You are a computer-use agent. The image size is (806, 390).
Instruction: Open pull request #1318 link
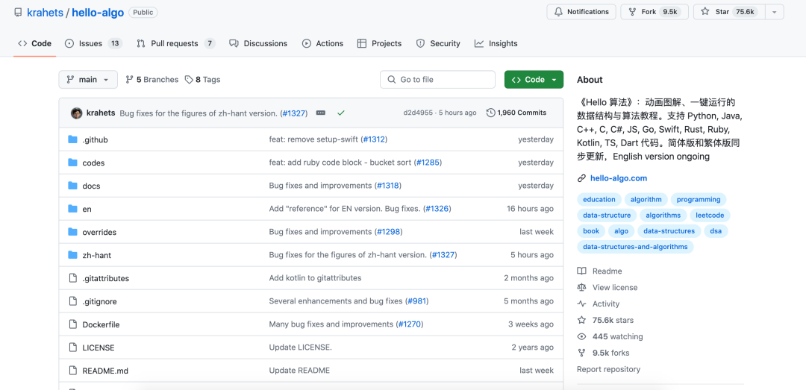point(387,186)
